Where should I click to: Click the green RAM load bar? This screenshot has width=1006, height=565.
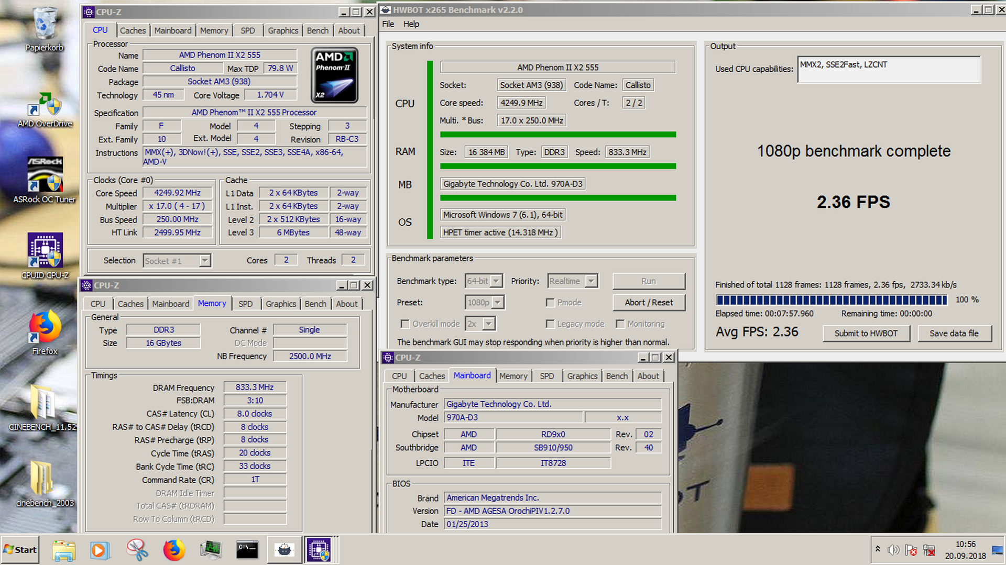click(x=558, y=166)
